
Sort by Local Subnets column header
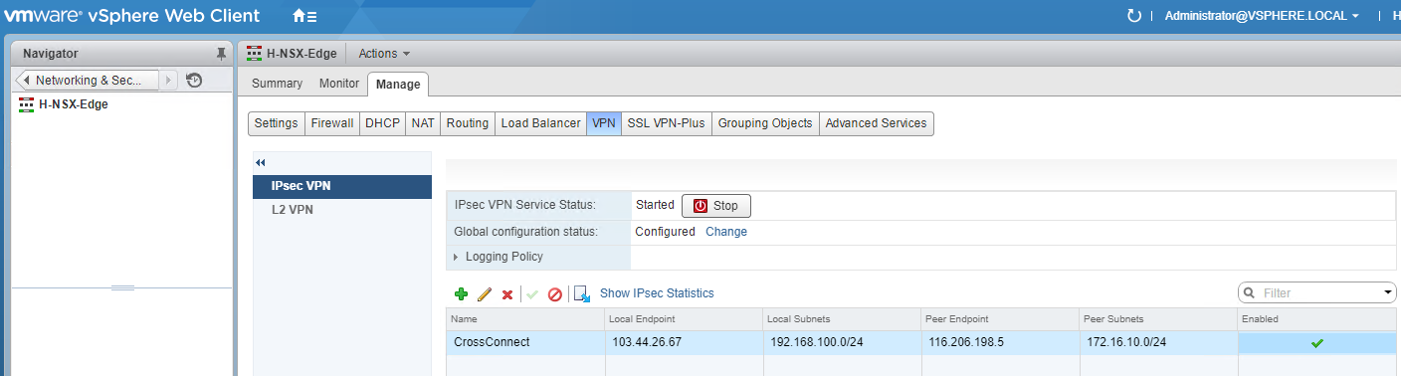click(x=842, y=319)
